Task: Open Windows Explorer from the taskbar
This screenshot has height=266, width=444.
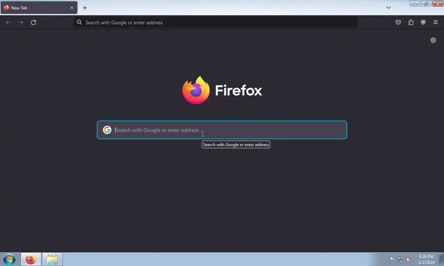Action: [52, 259]
